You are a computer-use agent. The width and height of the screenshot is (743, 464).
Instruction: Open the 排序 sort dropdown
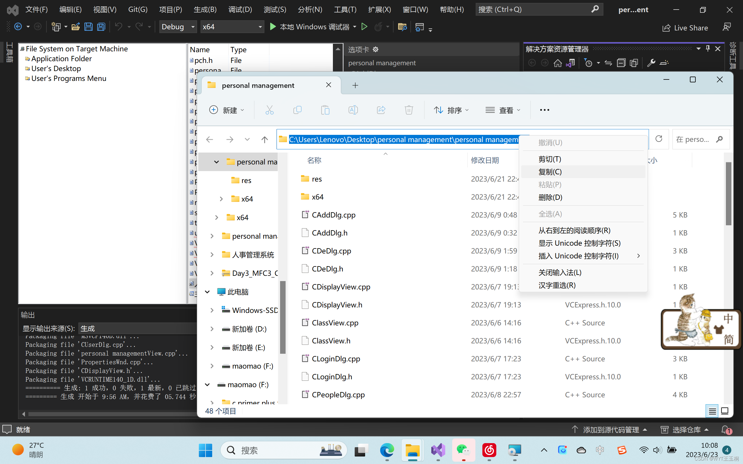(451, 110)
